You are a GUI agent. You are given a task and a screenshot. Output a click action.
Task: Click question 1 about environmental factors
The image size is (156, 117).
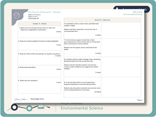point(37,29)
